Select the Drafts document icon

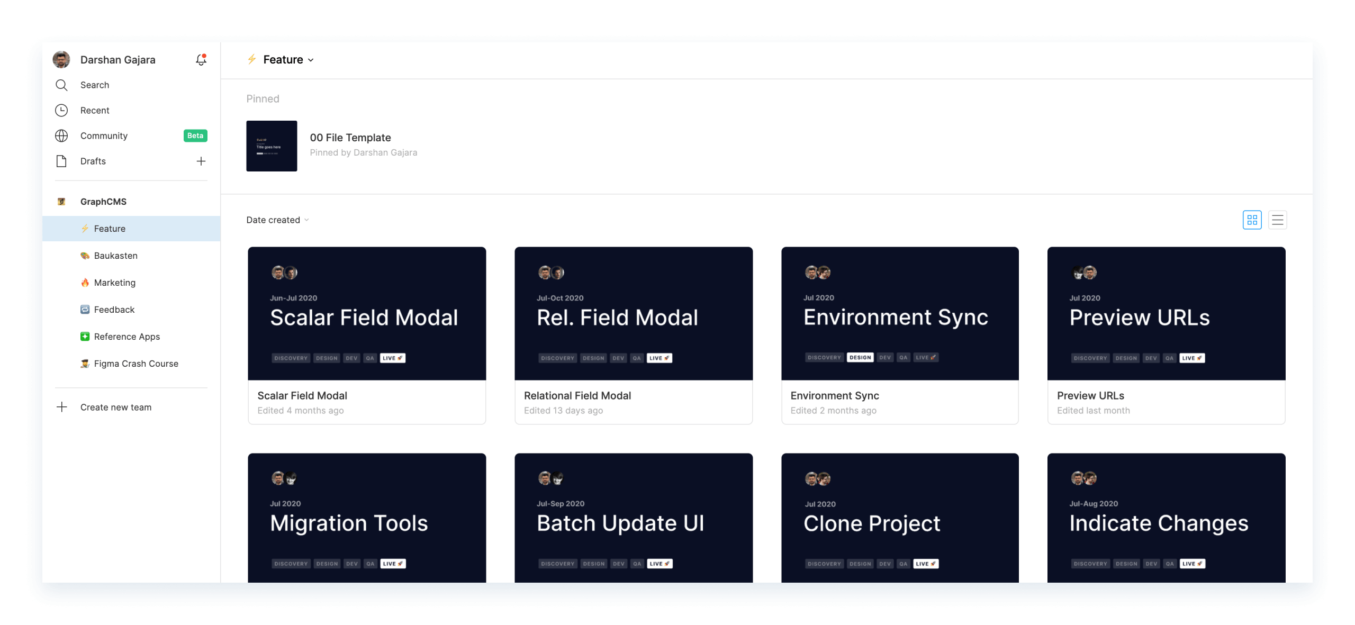coord(61,161)
